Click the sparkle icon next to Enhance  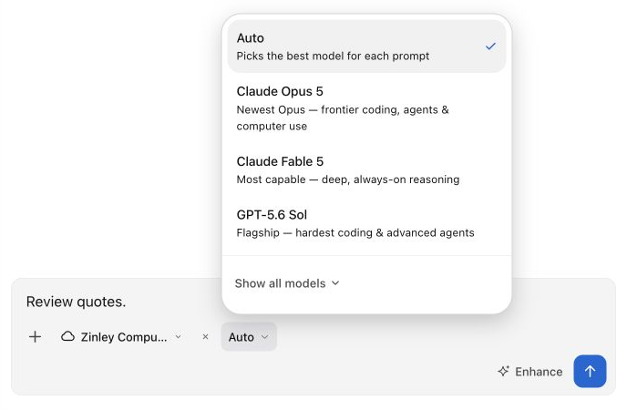(x=503, y=371)
